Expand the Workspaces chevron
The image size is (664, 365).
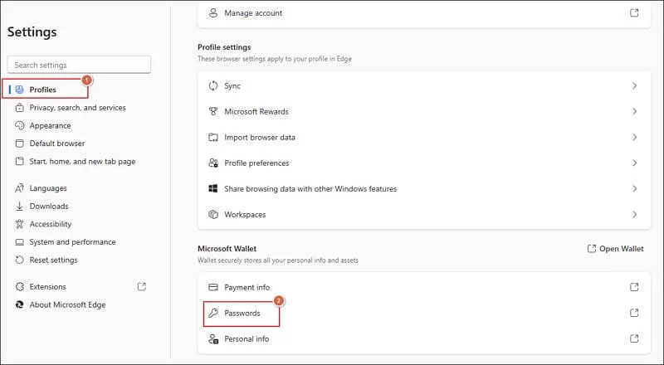tap(634, 215)
